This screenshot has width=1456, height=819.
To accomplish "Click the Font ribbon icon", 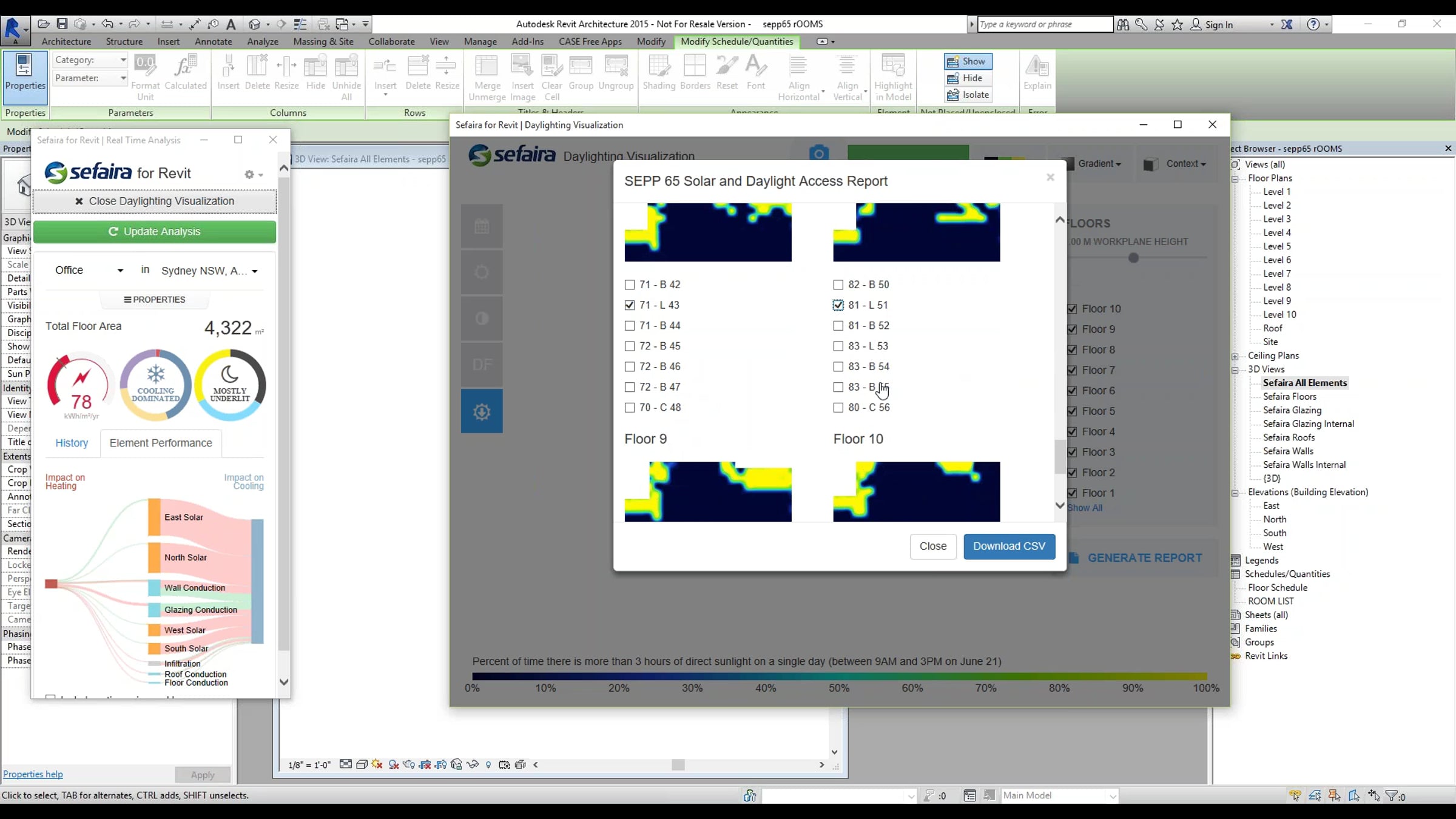I will 756,72.
